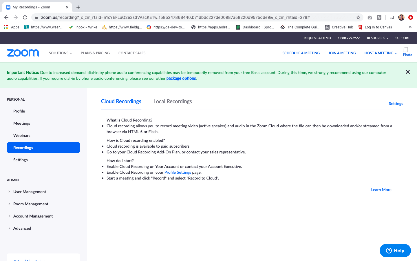Open the red extension beside the avatar
Viewport: 417px width, 261px height.
tap(411, 17)
